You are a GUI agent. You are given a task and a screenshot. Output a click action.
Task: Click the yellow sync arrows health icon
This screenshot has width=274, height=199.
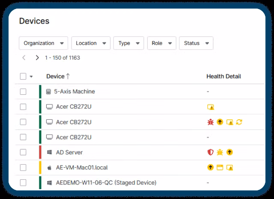[239, 122]
